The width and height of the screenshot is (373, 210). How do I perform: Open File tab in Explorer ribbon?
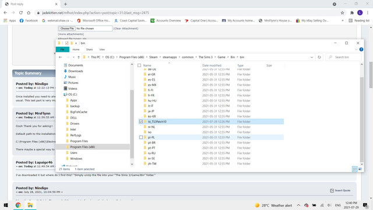tap(62, 49)
